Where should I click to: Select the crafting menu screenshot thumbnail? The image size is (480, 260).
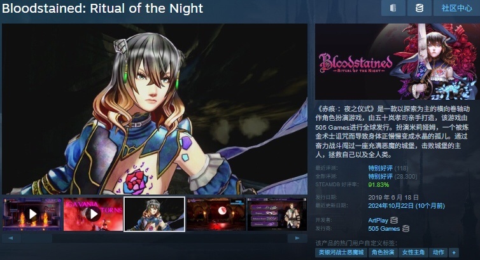point(277,214)
